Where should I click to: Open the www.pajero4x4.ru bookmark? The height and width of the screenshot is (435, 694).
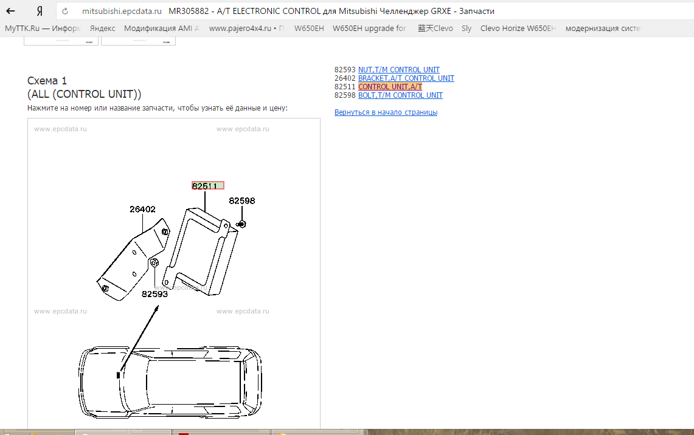pos(246,29)
